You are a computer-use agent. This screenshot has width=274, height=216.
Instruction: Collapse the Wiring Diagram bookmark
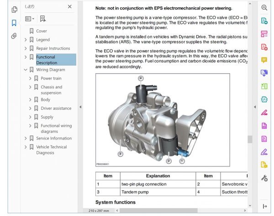click(26, 70)
